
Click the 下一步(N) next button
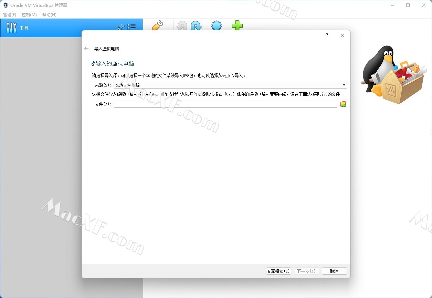[306, 271]
